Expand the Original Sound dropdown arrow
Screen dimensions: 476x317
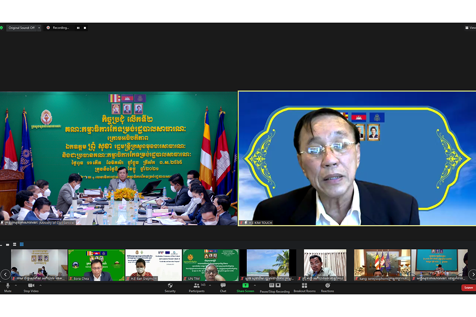(39, 28)
